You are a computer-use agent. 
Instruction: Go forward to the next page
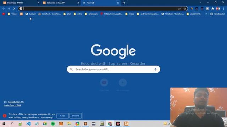point(9,8)
